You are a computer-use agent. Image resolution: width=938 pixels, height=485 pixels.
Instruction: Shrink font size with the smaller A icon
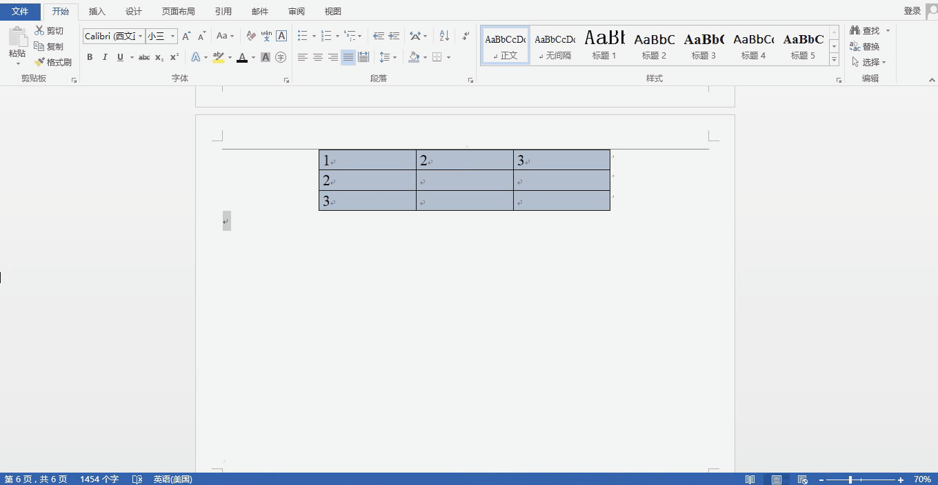click(x=201, y=36)
